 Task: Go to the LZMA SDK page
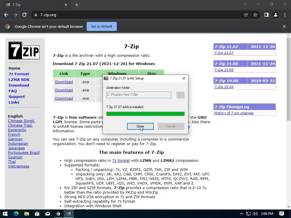pyautogui.click(x=19, y=79)
